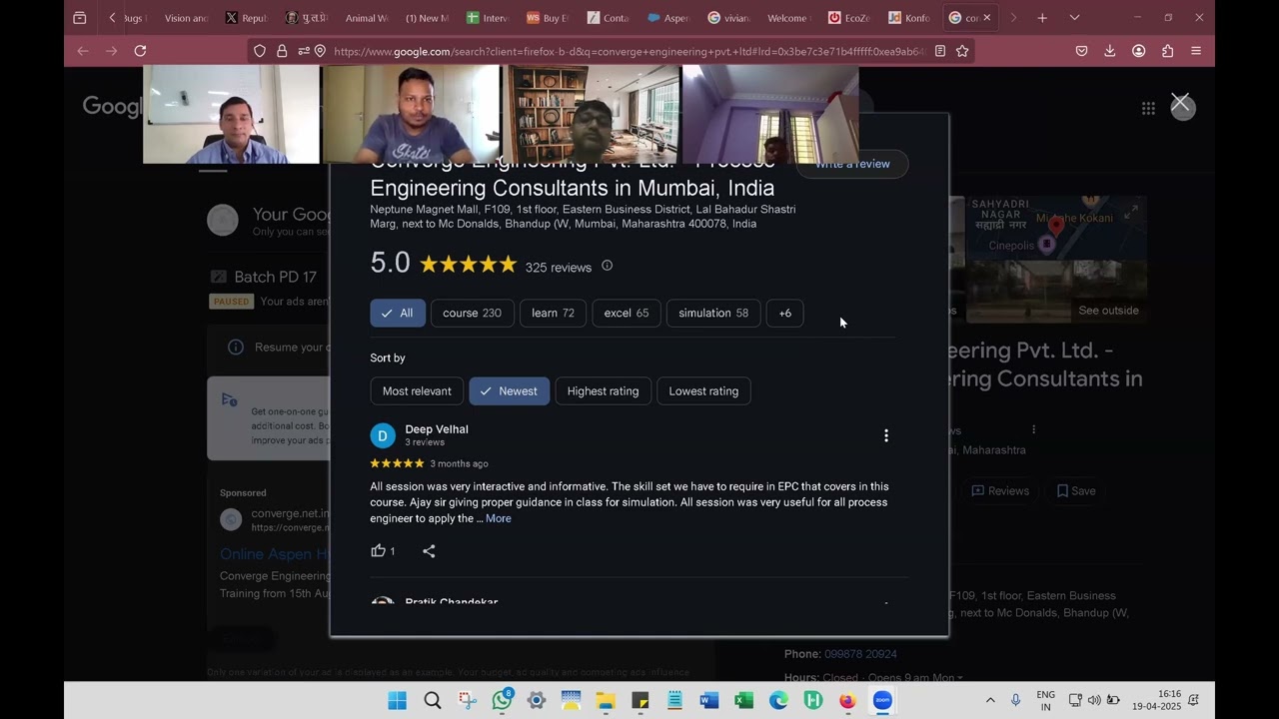The width and height of the screenshot is (1279, 719).
Task: Open Deep Velhal's profile name
Action: pos(437,429)
